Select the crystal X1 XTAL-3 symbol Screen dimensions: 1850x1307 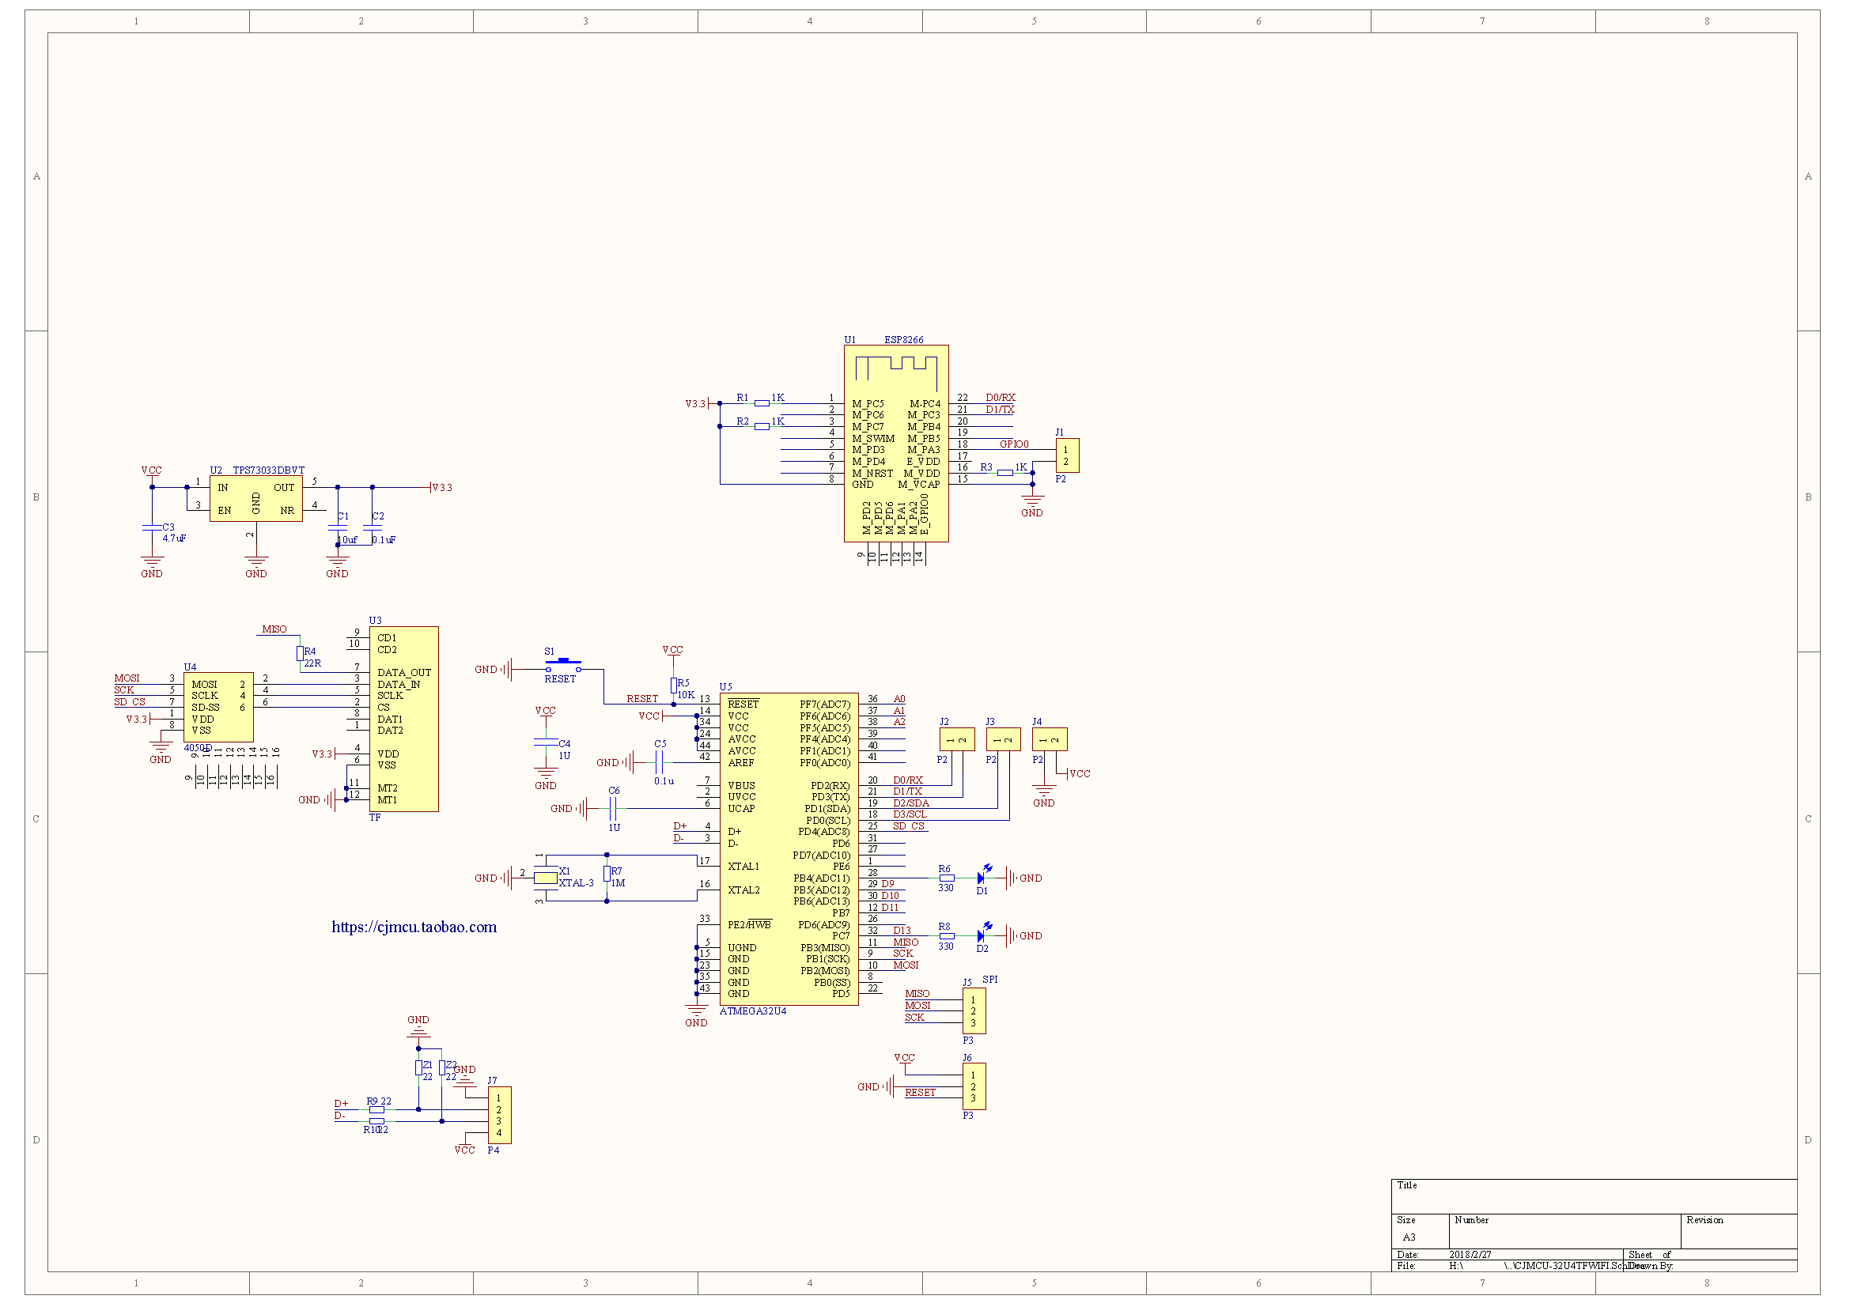[546, 878]
